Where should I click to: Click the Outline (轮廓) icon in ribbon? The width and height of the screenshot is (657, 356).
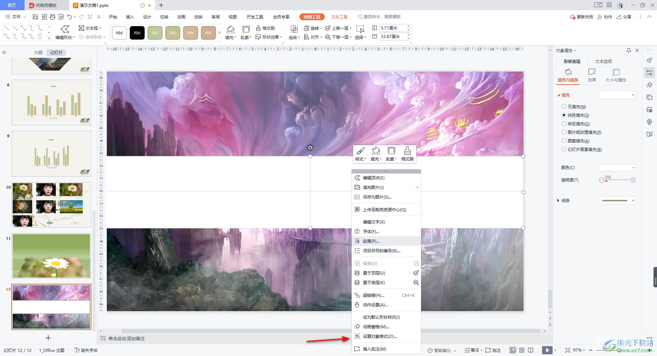tap(246, 29)
